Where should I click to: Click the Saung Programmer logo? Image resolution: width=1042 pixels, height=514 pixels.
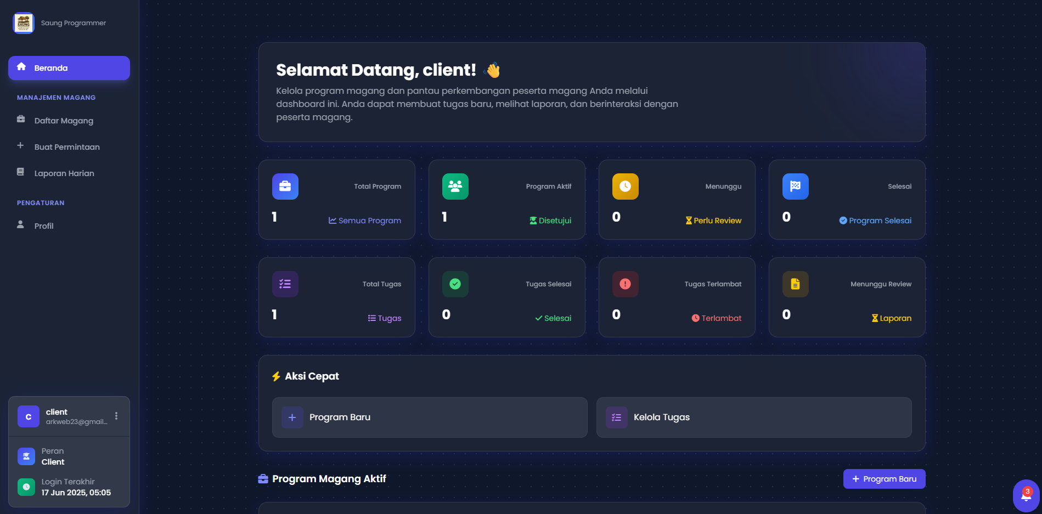23,23
